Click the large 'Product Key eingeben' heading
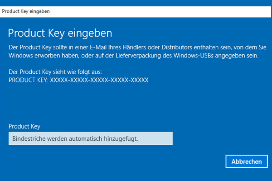This screenshot has width=272, height=181. [60, 33]
